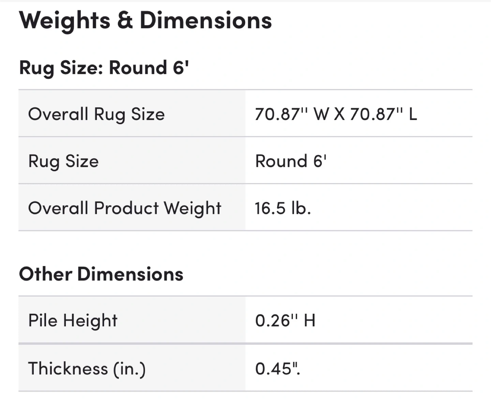Select "Round 6'" in the bold subheading
The image size is (491, 399).
point(149,68)
